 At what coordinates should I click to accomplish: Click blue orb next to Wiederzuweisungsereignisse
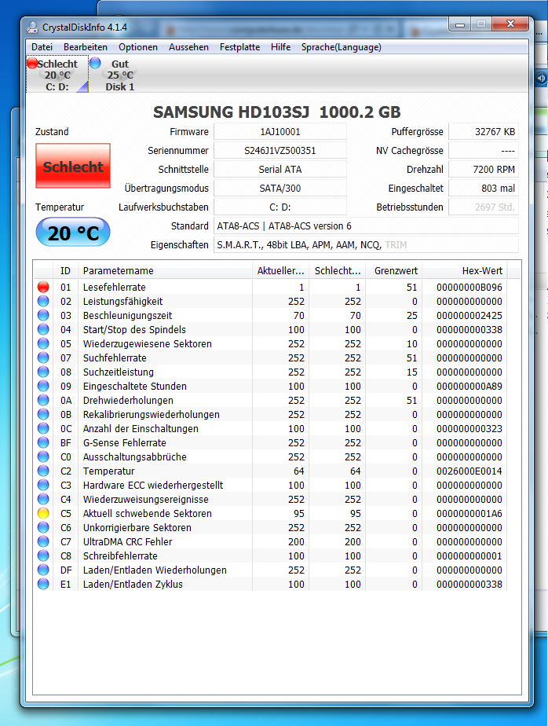click(43, 499)
